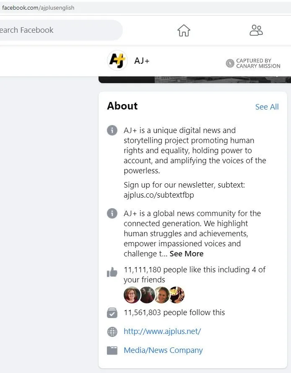The height and width of the screenshot is (373, 291).
Task: Click the Search Facebook field
Action: (59, 30)
